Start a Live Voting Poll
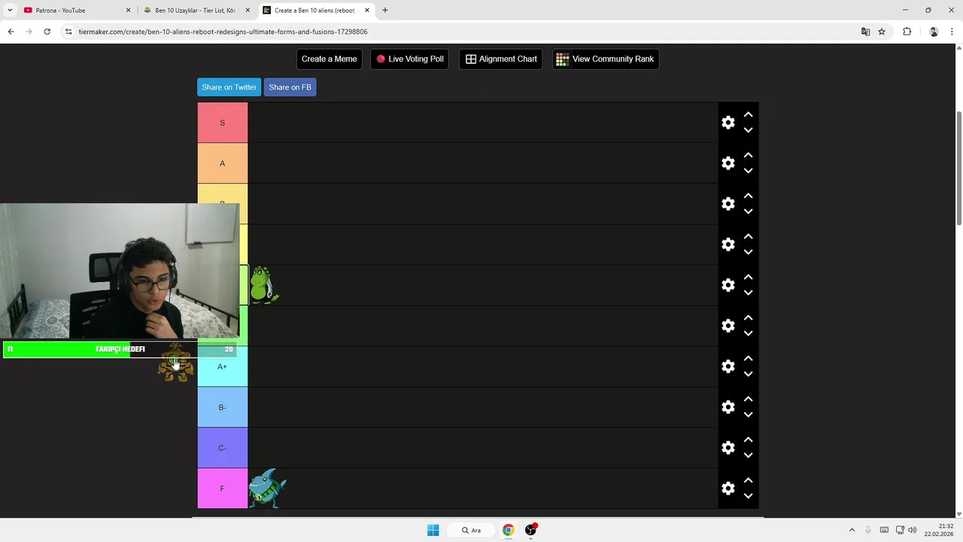Viewport: 963px width, 542px height. (x=409, y=59)
